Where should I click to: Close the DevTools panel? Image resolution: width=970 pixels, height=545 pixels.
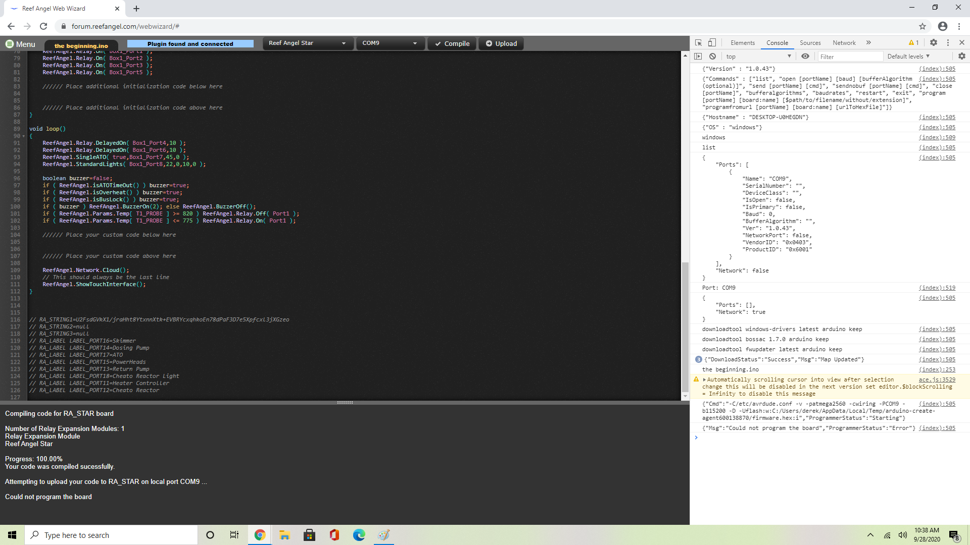962,43
